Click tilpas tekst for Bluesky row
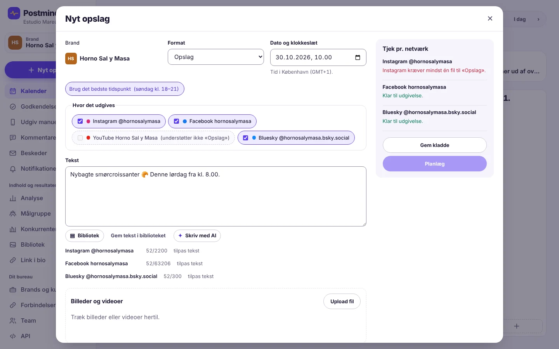This screenshot has height=349, width=559. [x=201, y=276]
